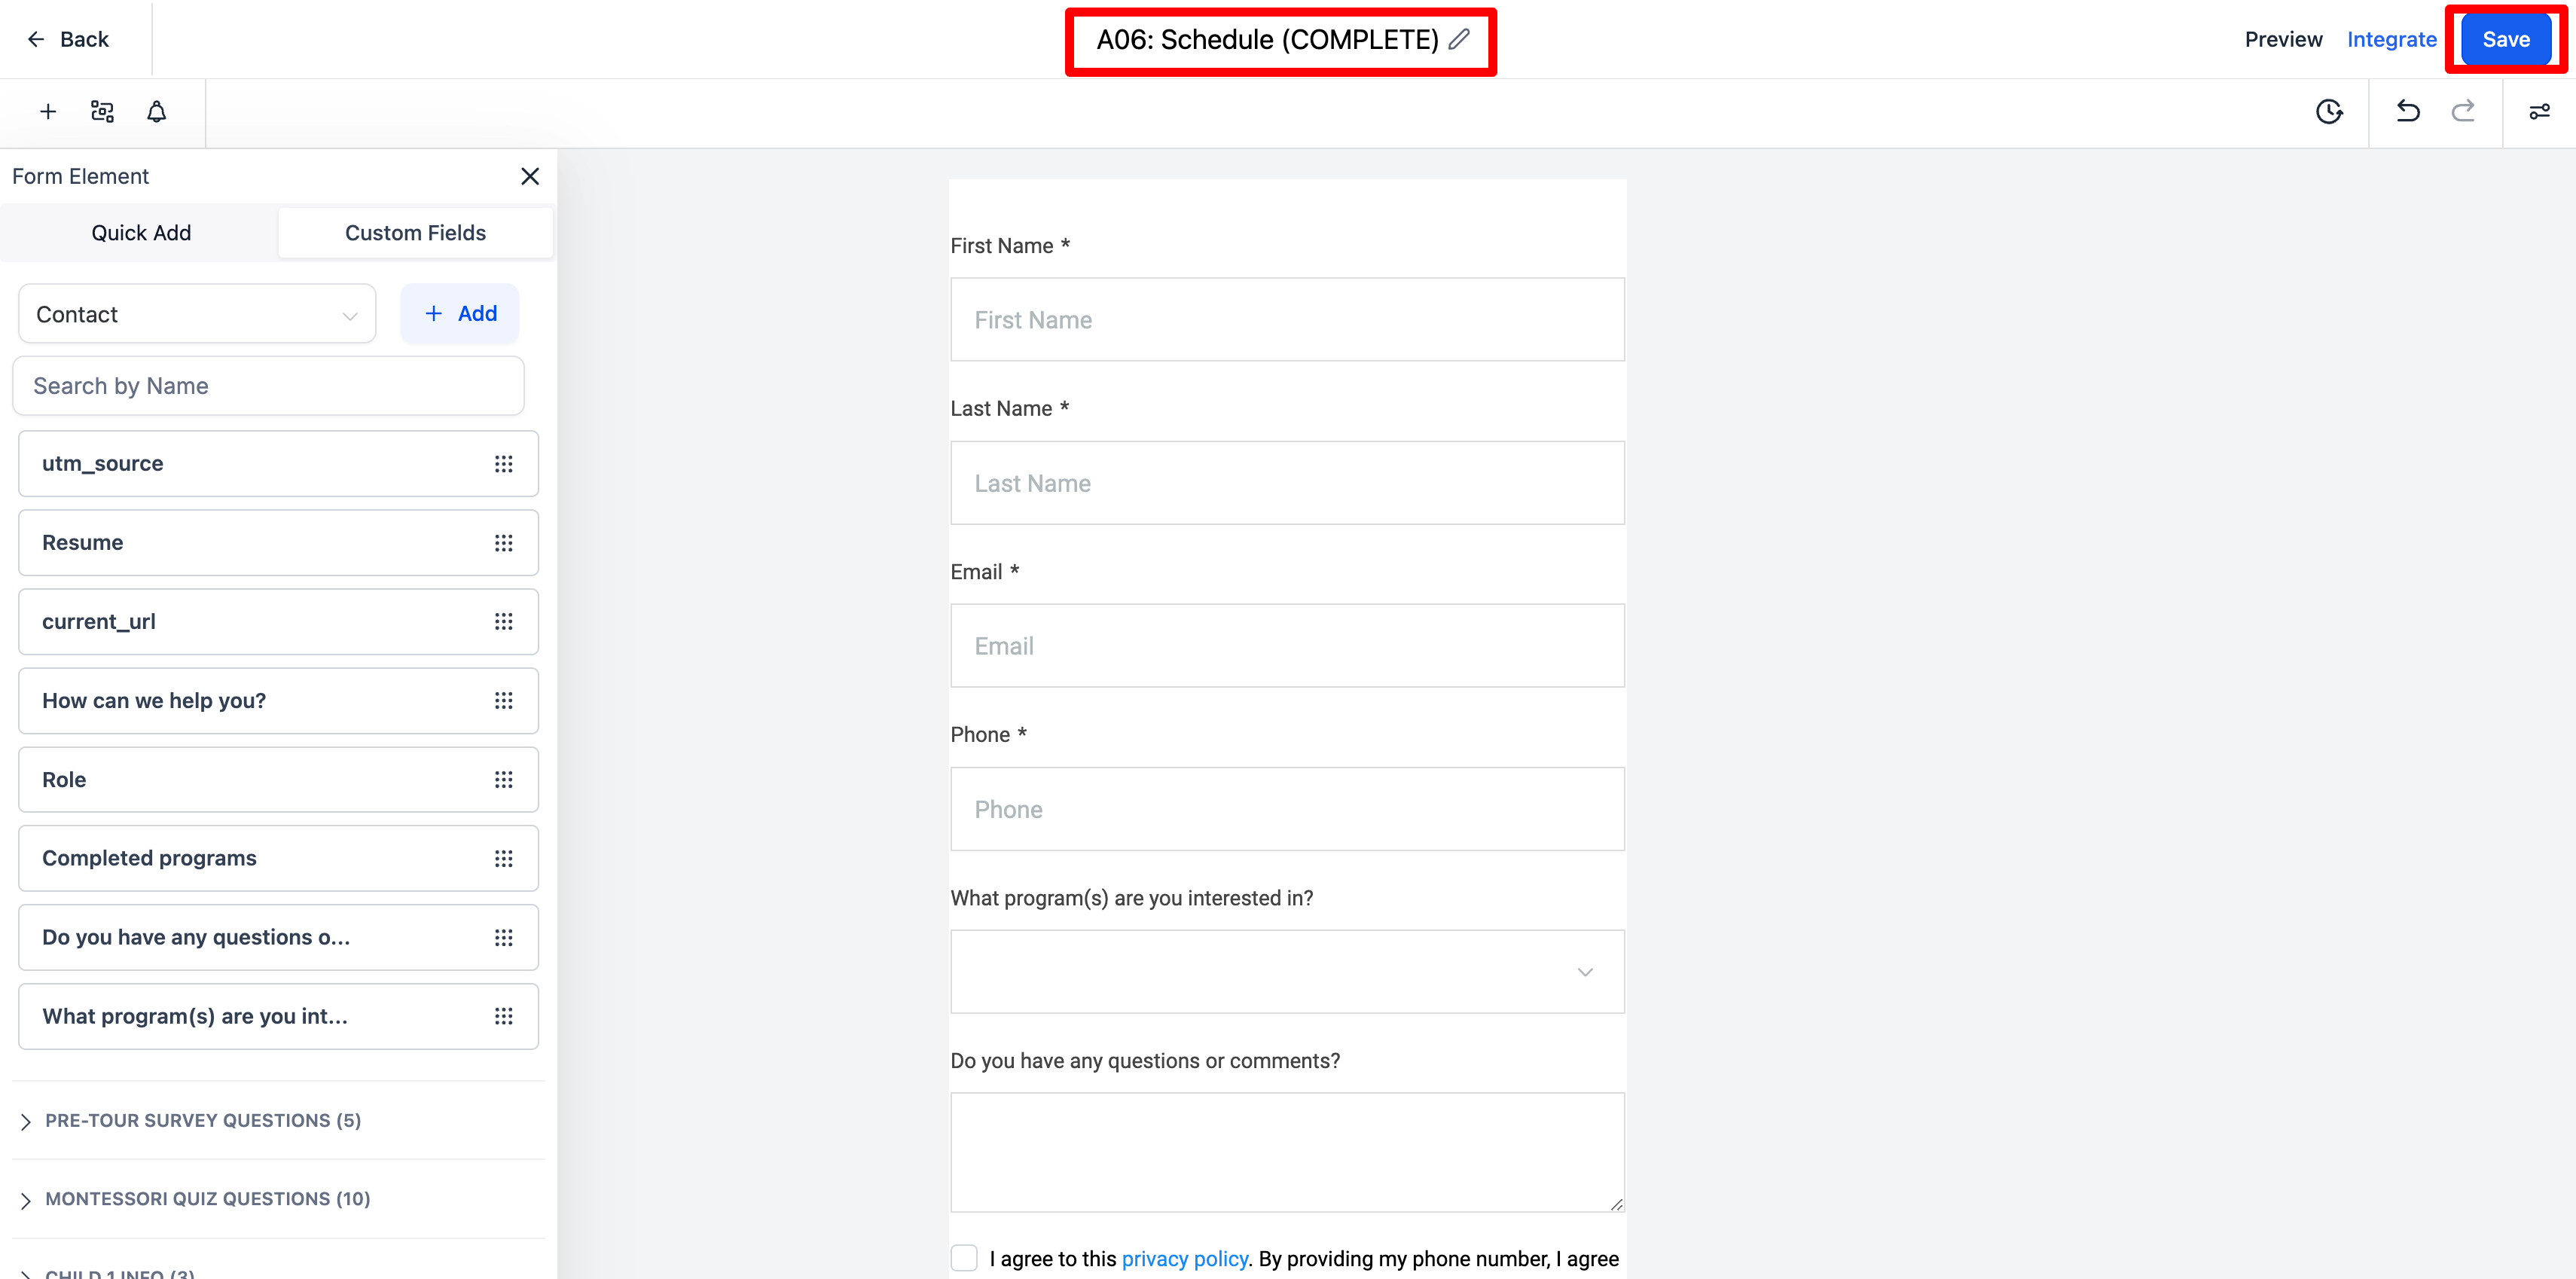Grab the drag handle for Resume field
Image resolution: width=2576 pixels, height=1279 pixels.
tap(503, 543)
